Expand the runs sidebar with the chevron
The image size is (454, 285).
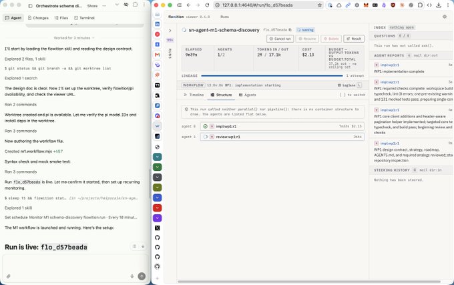tap(170, 31)
